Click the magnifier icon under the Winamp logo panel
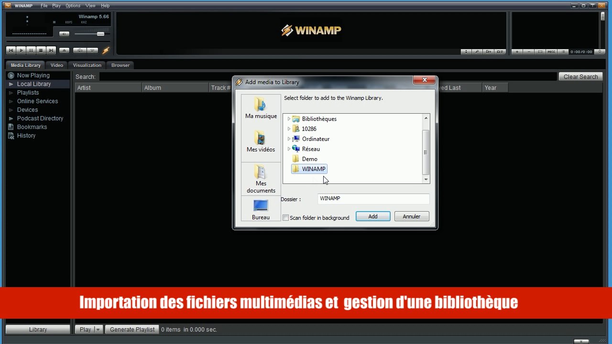 pyautogui.click(x=477, y=52)
